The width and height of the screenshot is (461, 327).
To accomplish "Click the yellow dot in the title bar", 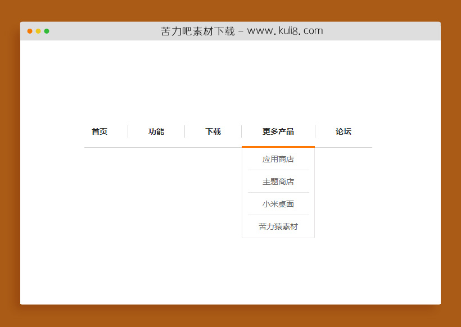I will pos(38,31).
